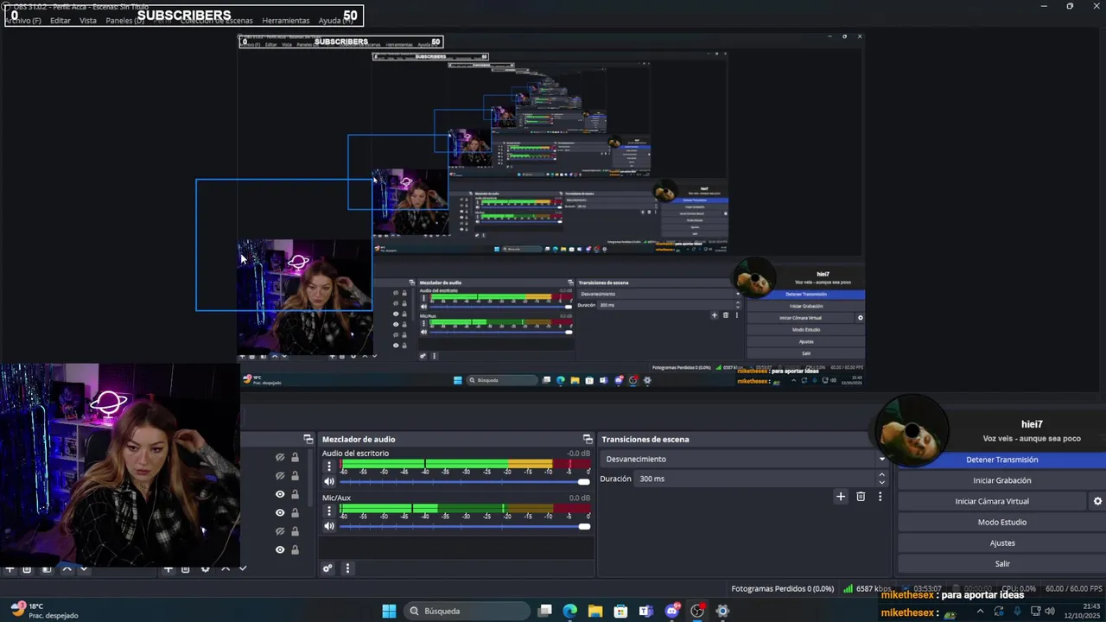Open the Herramientas menu
This screenshot has height=622, width=1106.
point(286,20)
